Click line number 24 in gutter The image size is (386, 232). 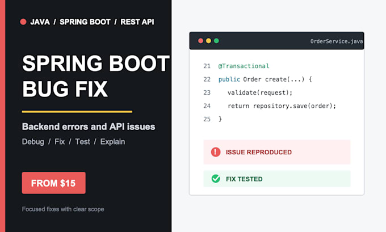pos(207,106)
